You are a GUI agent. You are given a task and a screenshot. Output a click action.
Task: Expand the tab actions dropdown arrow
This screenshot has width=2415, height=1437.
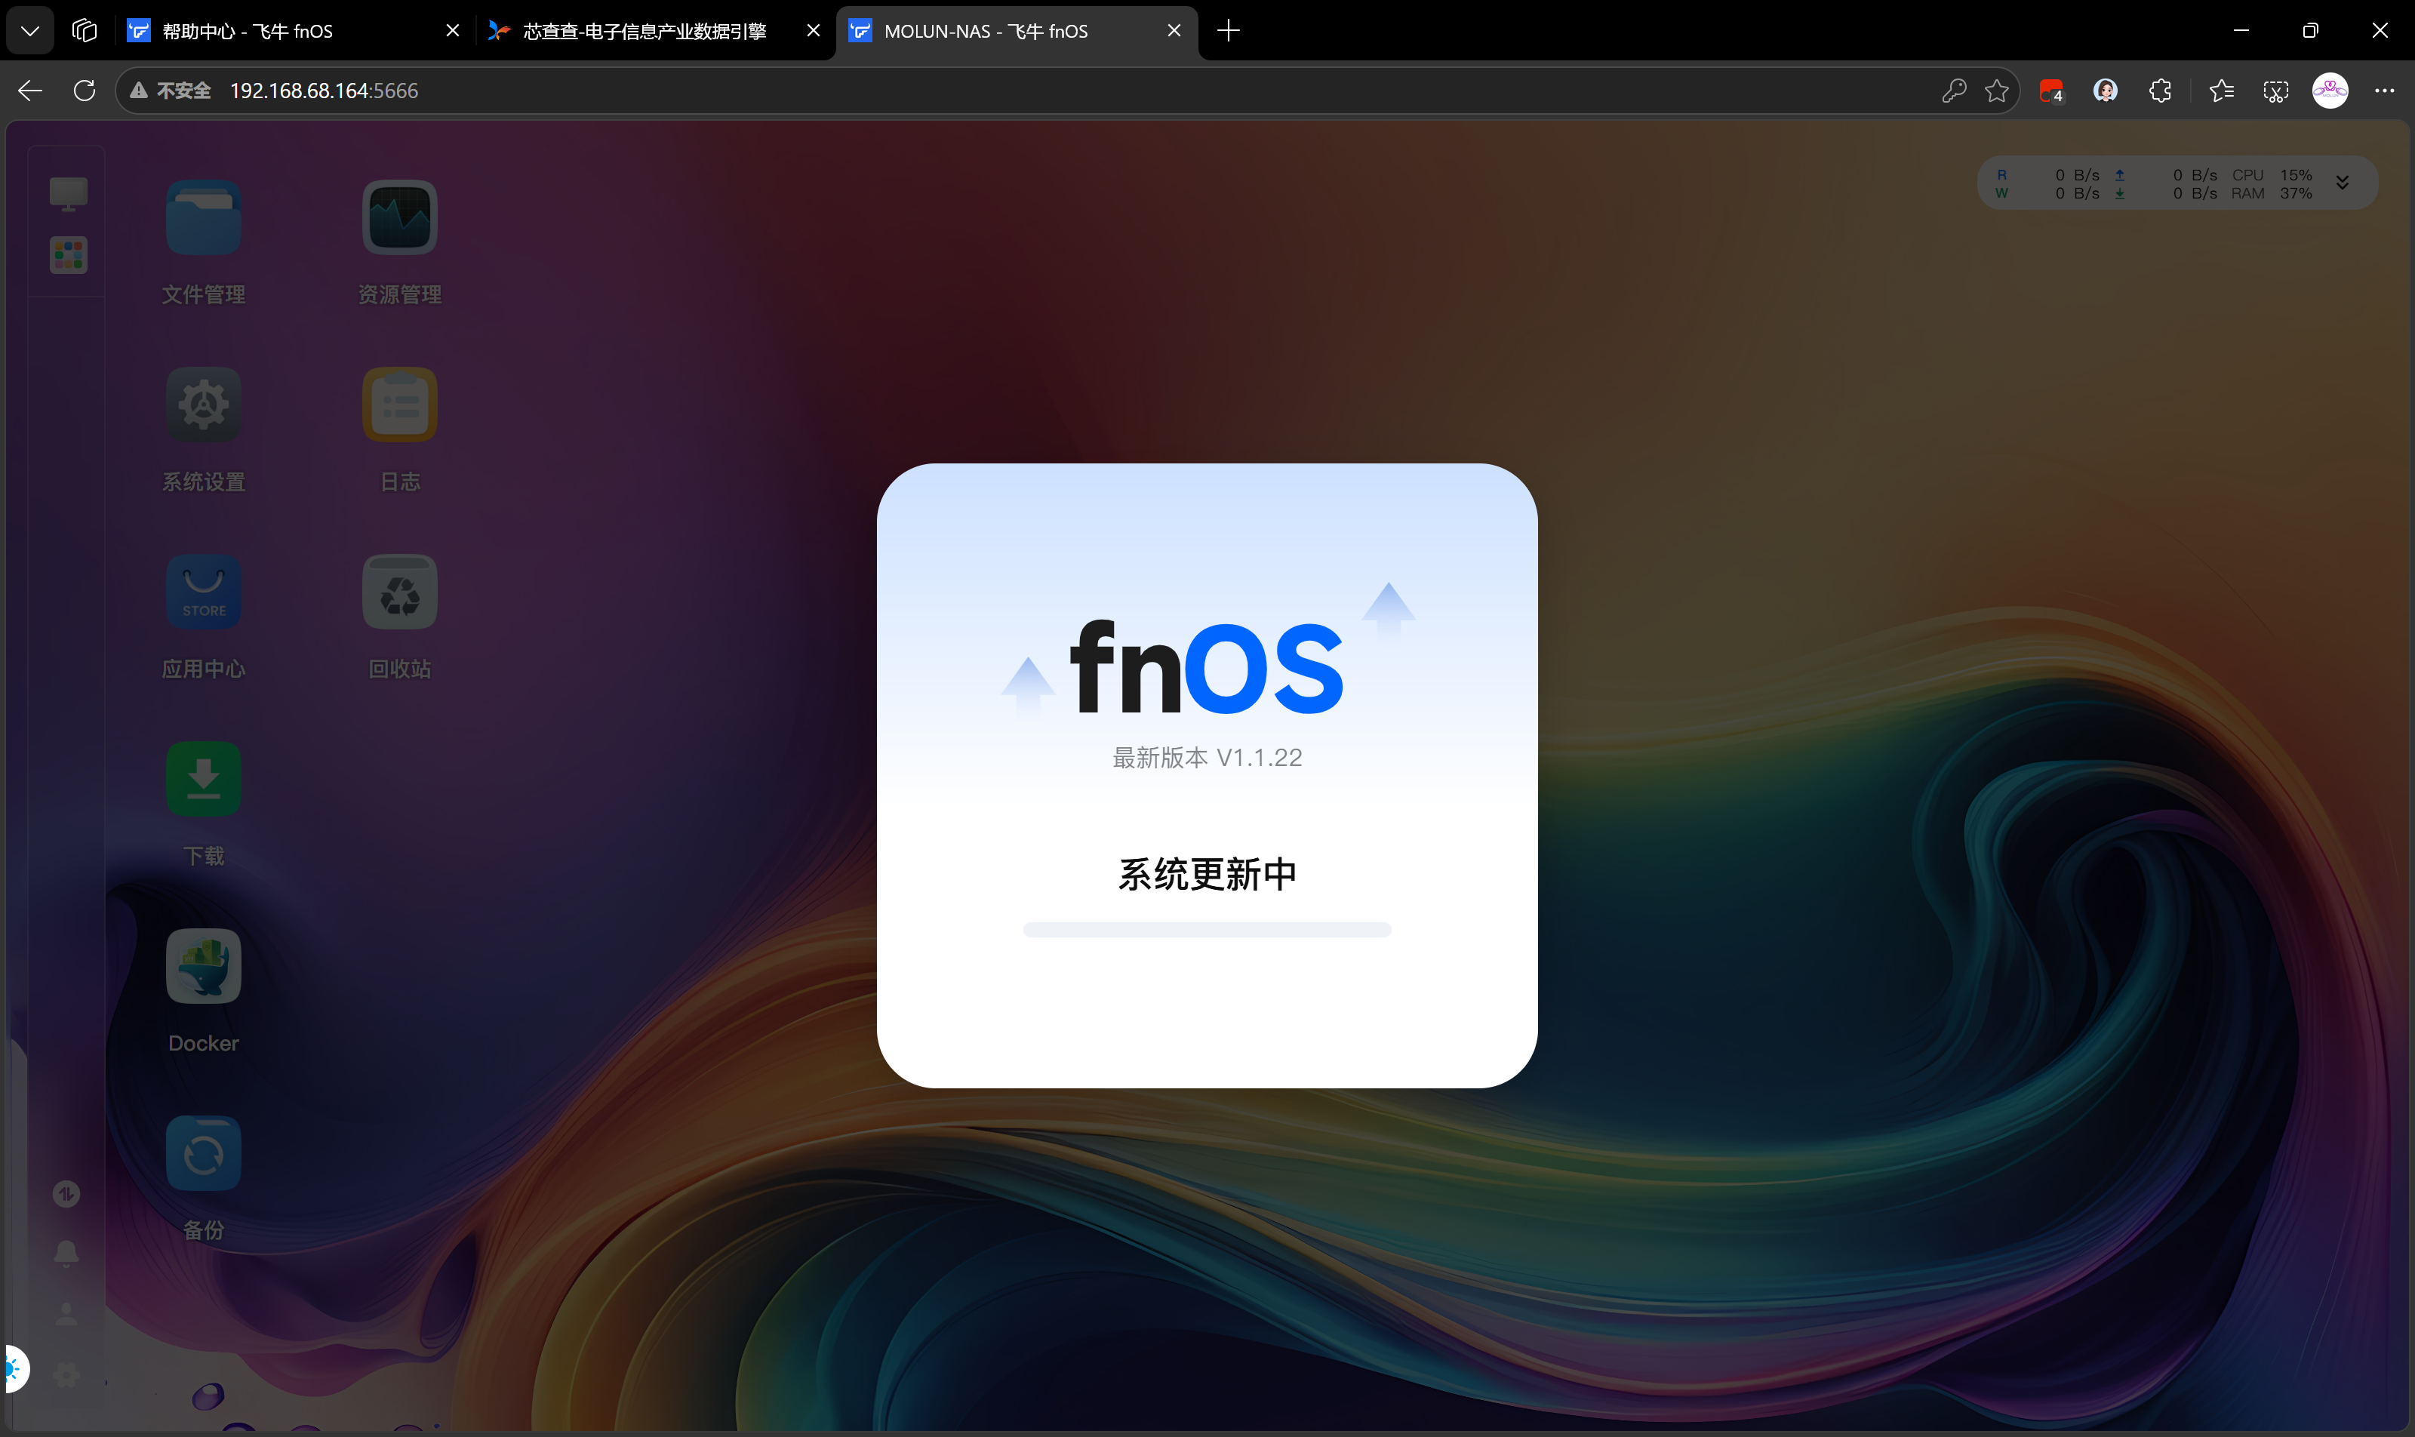pos(30,31)
